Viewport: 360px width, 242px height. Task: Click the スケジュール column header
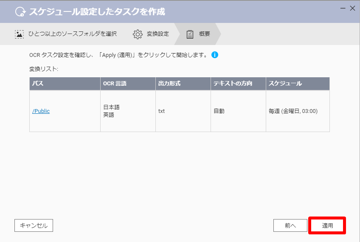coord(298,84)
